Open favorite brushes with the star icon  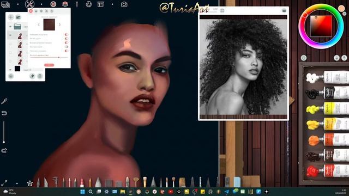[30, 183]
